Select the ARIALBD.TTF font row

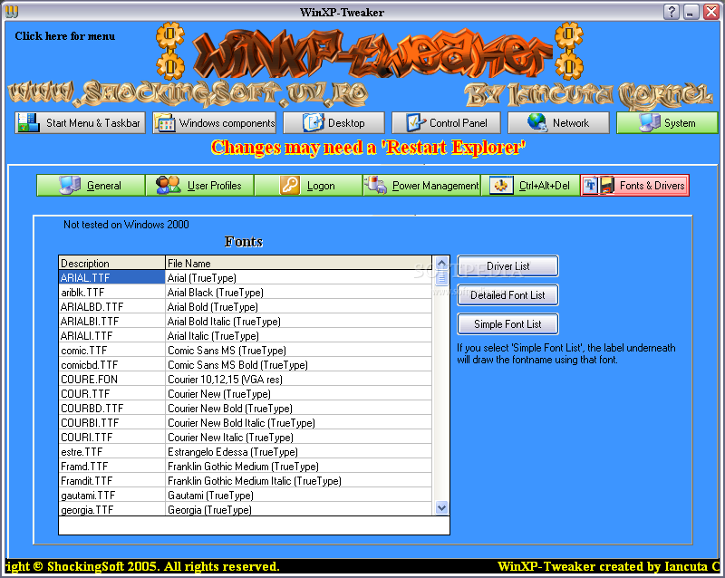(x=245, y=306)
